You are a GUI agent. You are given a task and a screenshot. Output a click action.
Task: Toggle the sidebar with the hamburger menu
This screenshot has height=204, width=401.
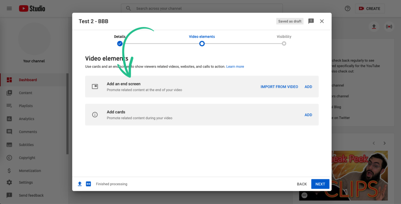click(9, 8)
